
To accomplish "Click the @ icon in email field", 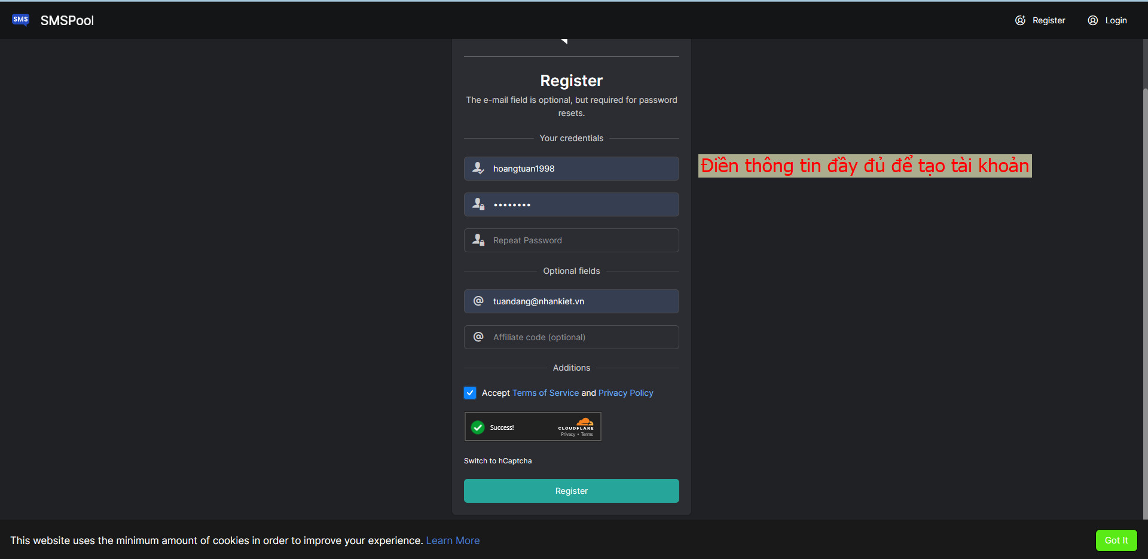I will pos(478,301).
